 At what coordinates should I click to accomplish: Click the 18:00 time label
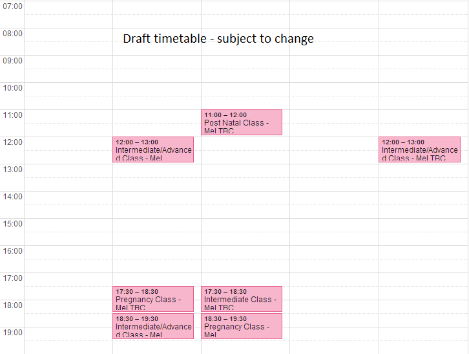point(12,305)
